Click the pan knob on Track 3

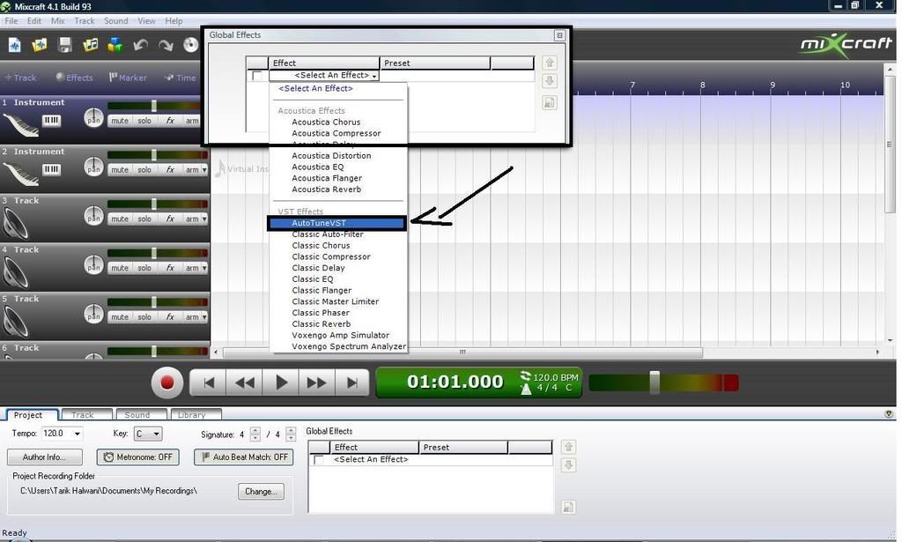pyautogui.click(x=93, y=216)
